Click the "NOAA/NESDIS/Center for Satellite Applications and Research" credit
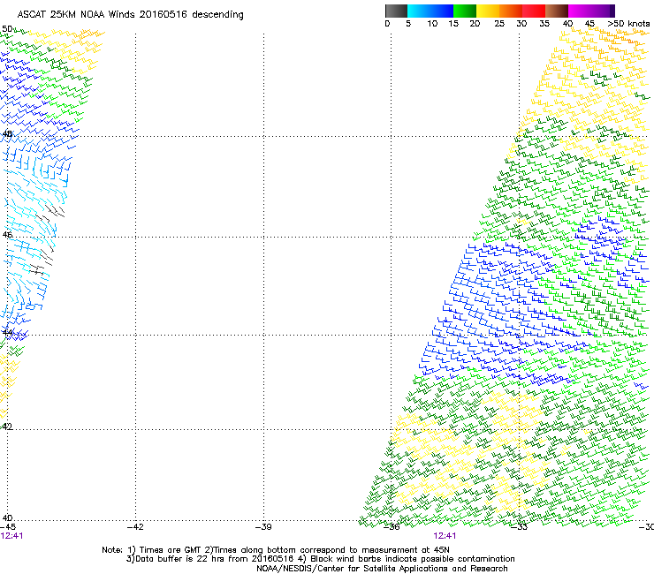This screenshot has width=654, height=574. click(382, 569)
